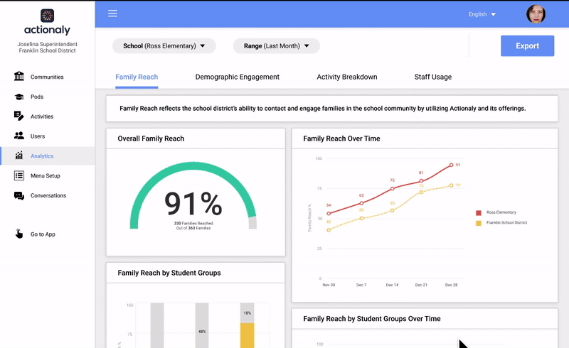Click the Menu Setup list icon
569x348 pixels.
(19, 175)
